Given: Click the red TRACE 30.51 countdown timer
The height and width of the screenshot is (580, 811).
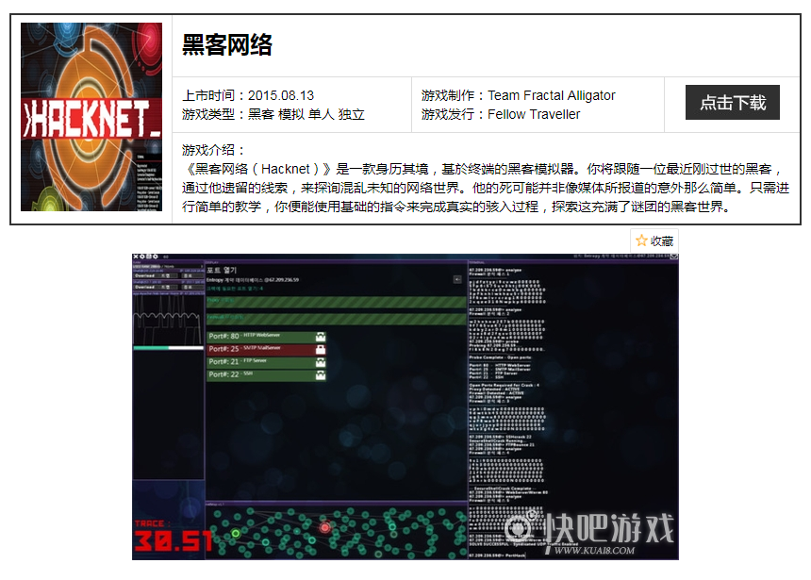Looking at the screenshot, I should click(173, 537).
